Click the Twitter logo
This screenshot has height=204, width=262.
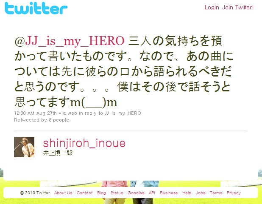(36, 8)
